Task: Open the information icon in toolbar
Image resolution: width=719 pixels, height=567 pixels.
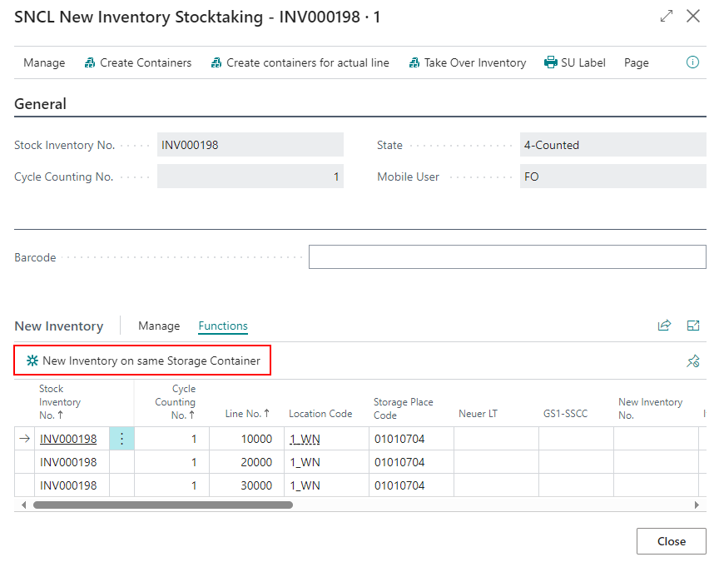Action: coord(692,62)
